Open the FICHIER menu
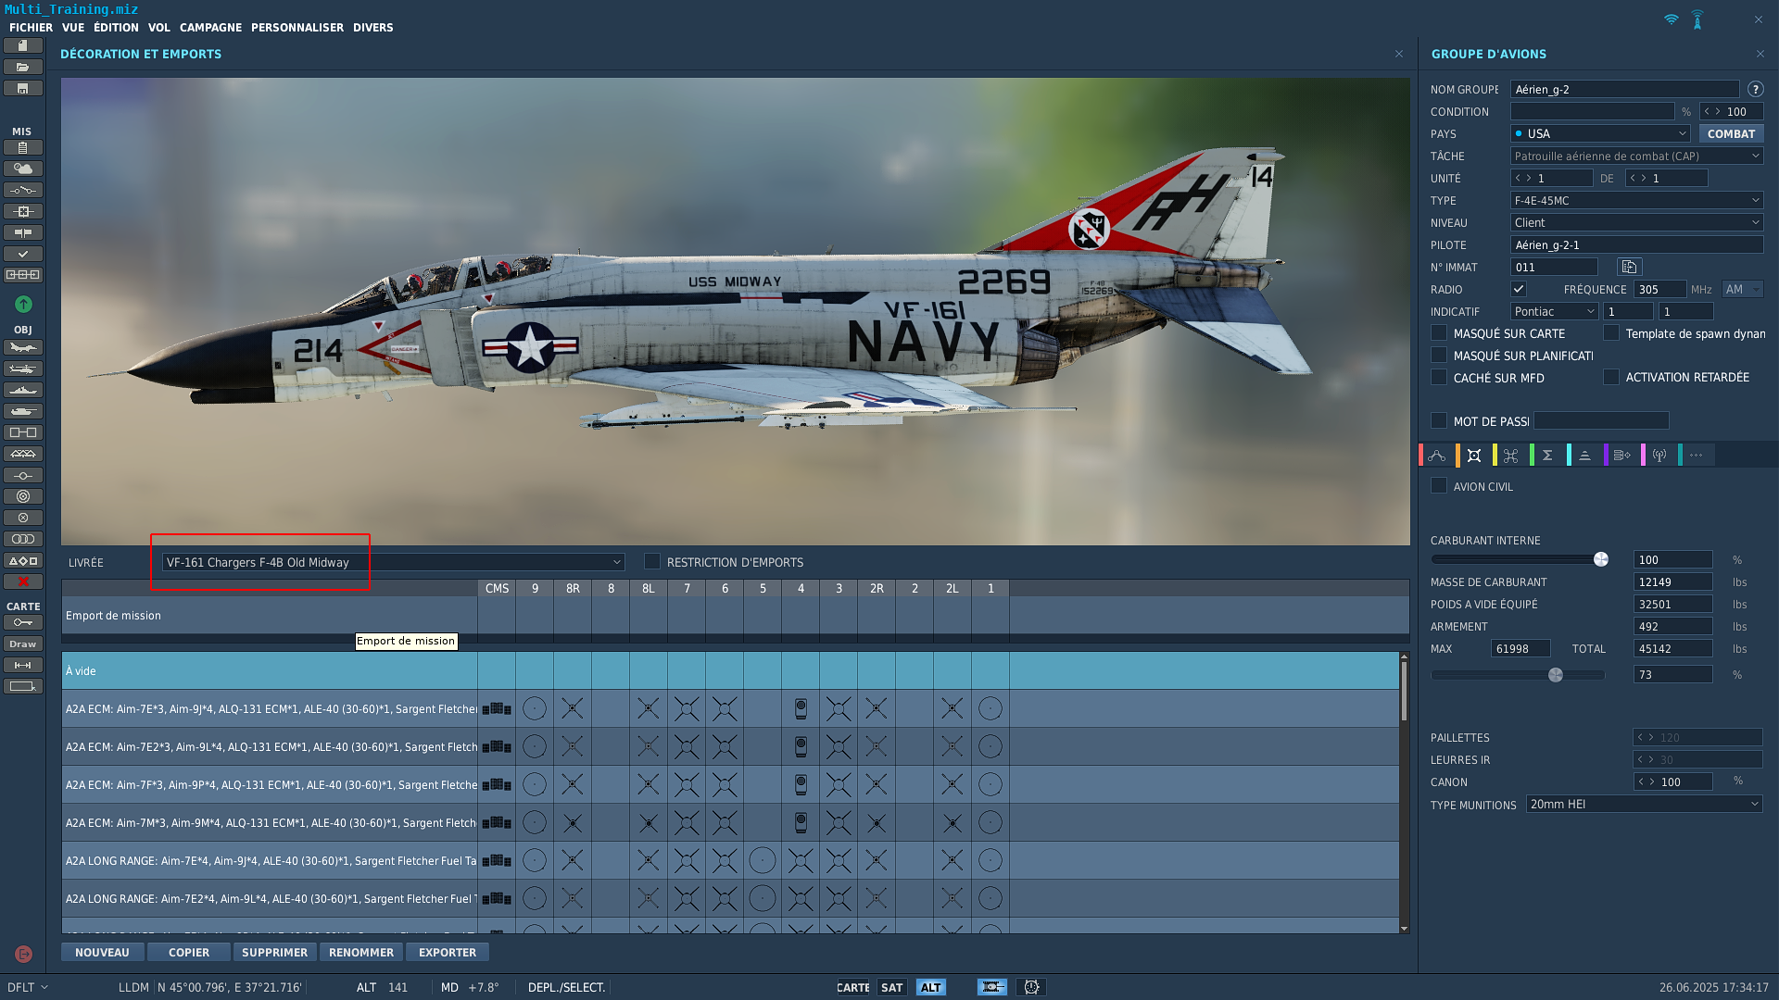1779x1000 pixels. (x=31, y=28)
